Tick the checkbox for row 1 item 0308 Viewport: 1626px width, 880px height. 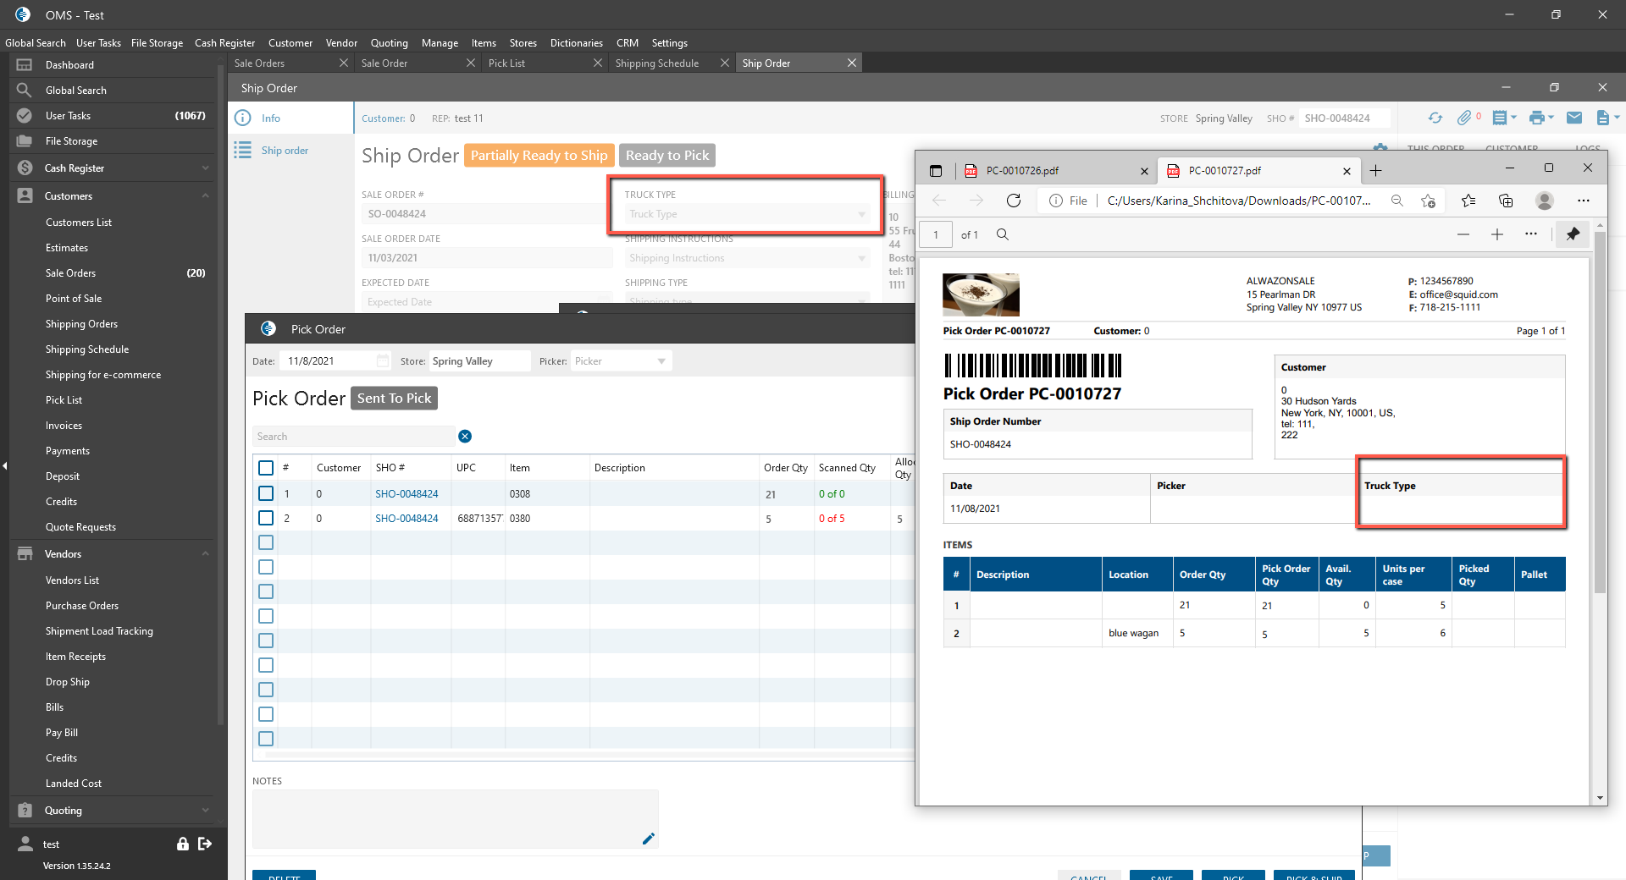266,493
